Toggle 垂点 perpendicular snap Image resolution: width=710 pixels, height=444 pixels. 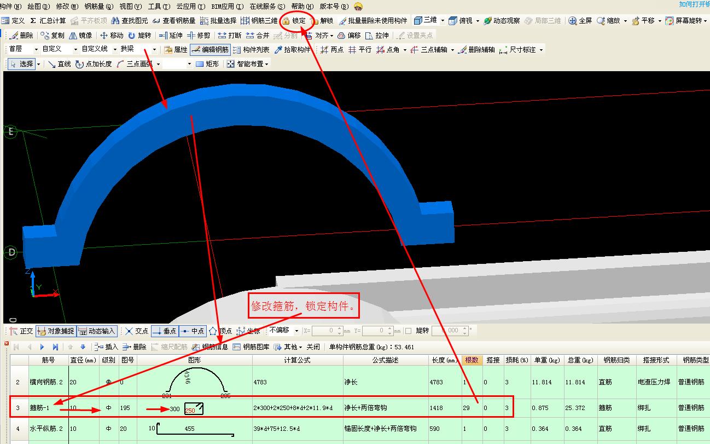(x=164, y=331)
